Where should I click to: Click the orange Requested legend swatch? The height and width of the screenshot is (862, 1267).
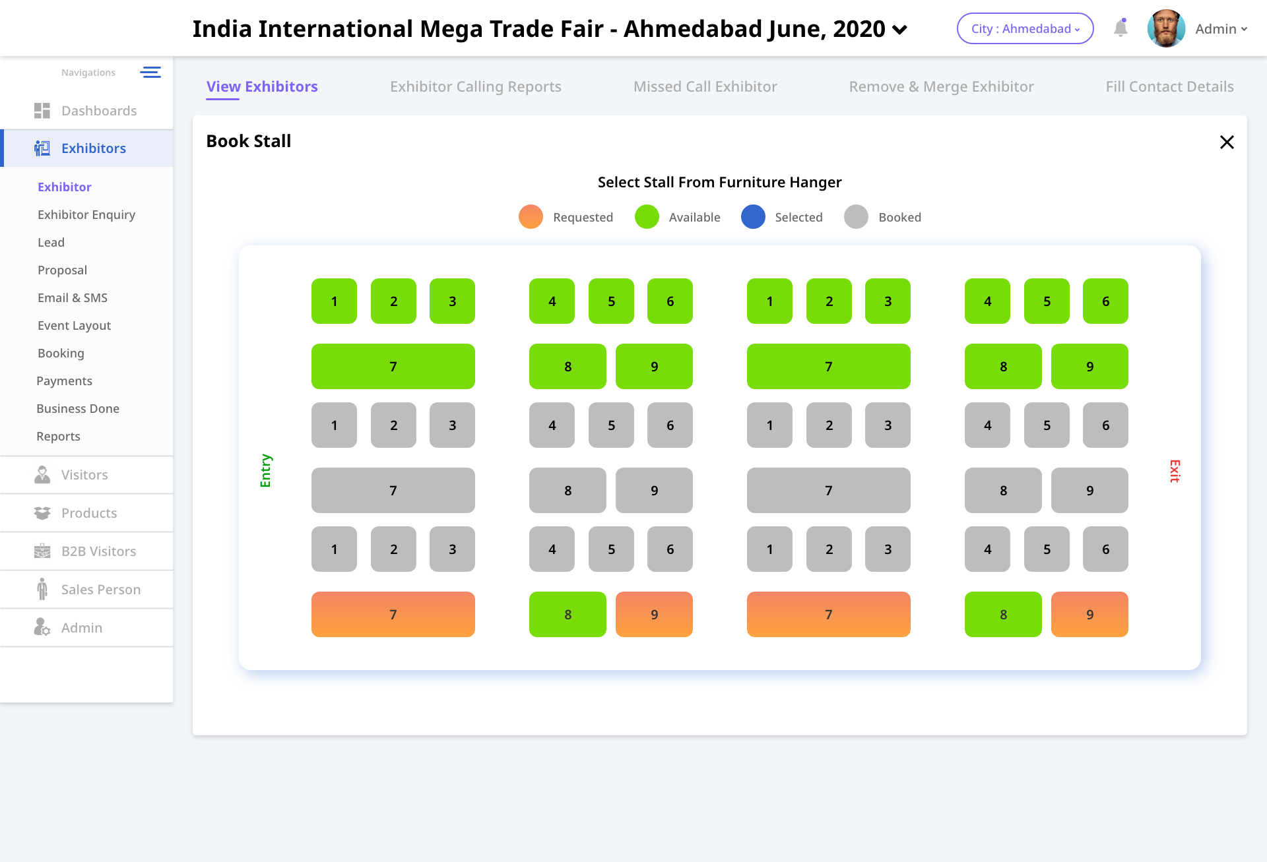coord(531,217)
